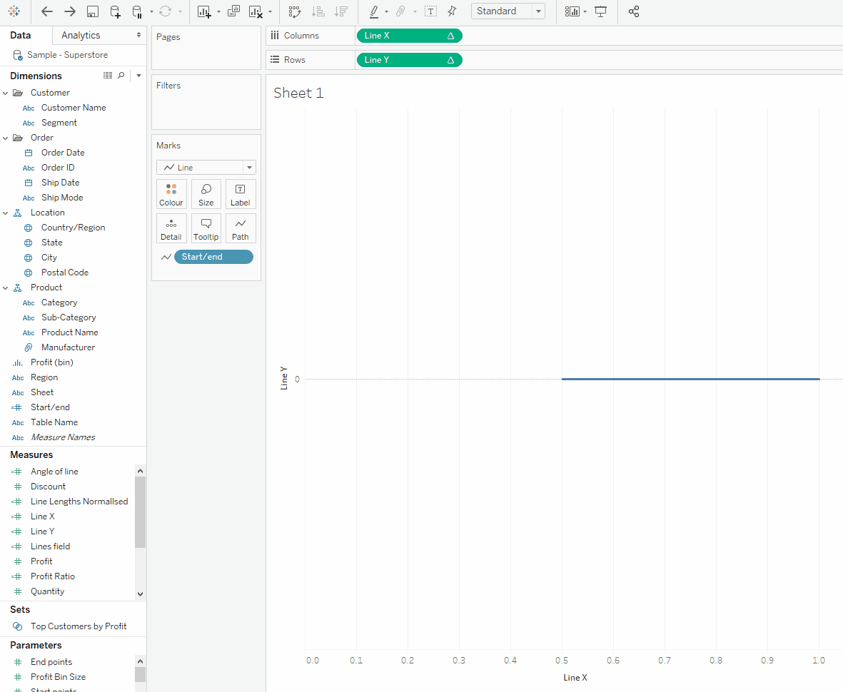
Task: Select the Profit Bin Size parameter
Action: [x=58, y=677]
